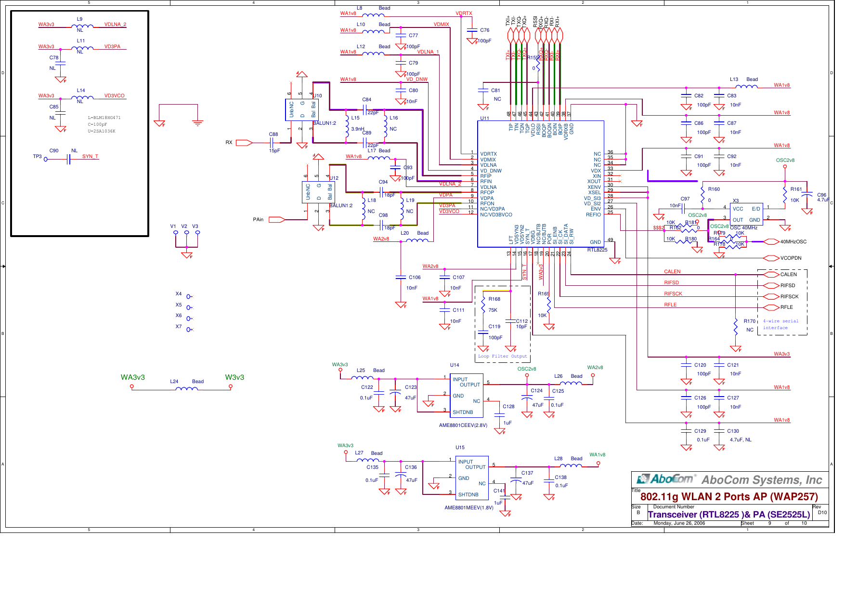Click the L9 inductor symbol
Image resolution: width=845 pixels, height=598 pixels.
coord(82,26)
